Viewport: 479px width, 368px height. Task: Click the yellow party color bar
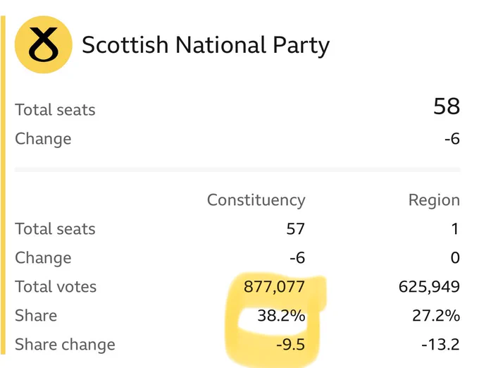(3, 185)
